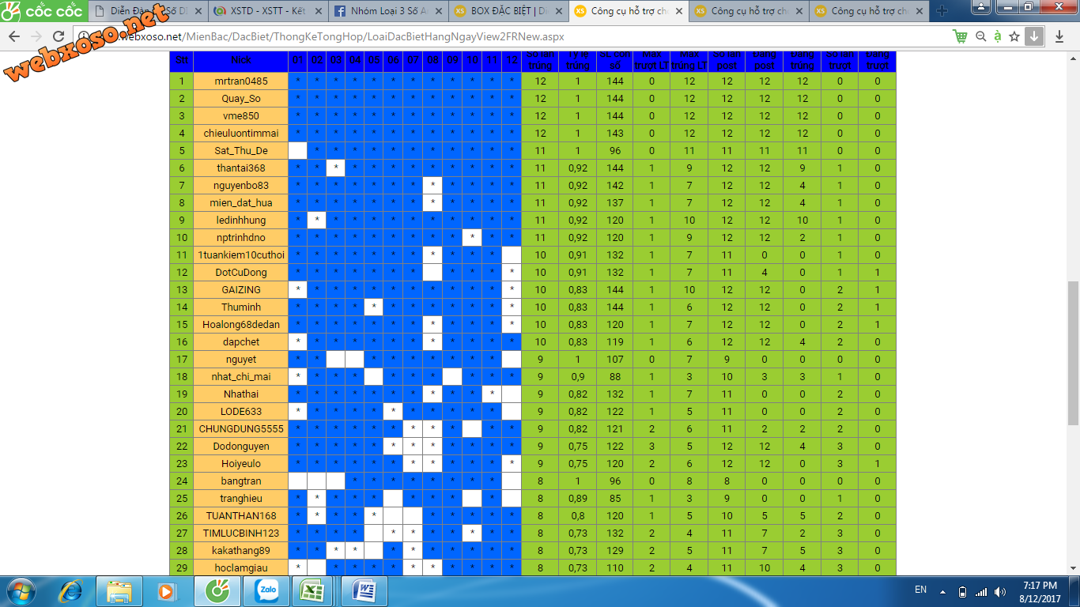
Task: Click nick 'GAIZING' in row 13
Action: pyautogui.click(x=241, y=289)
